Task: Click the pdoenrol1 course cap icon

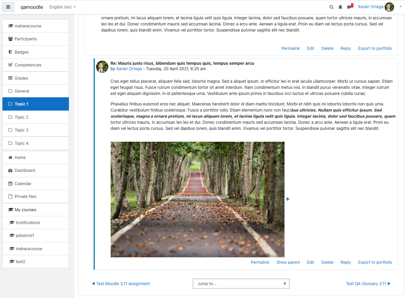Action: point(12,236)
